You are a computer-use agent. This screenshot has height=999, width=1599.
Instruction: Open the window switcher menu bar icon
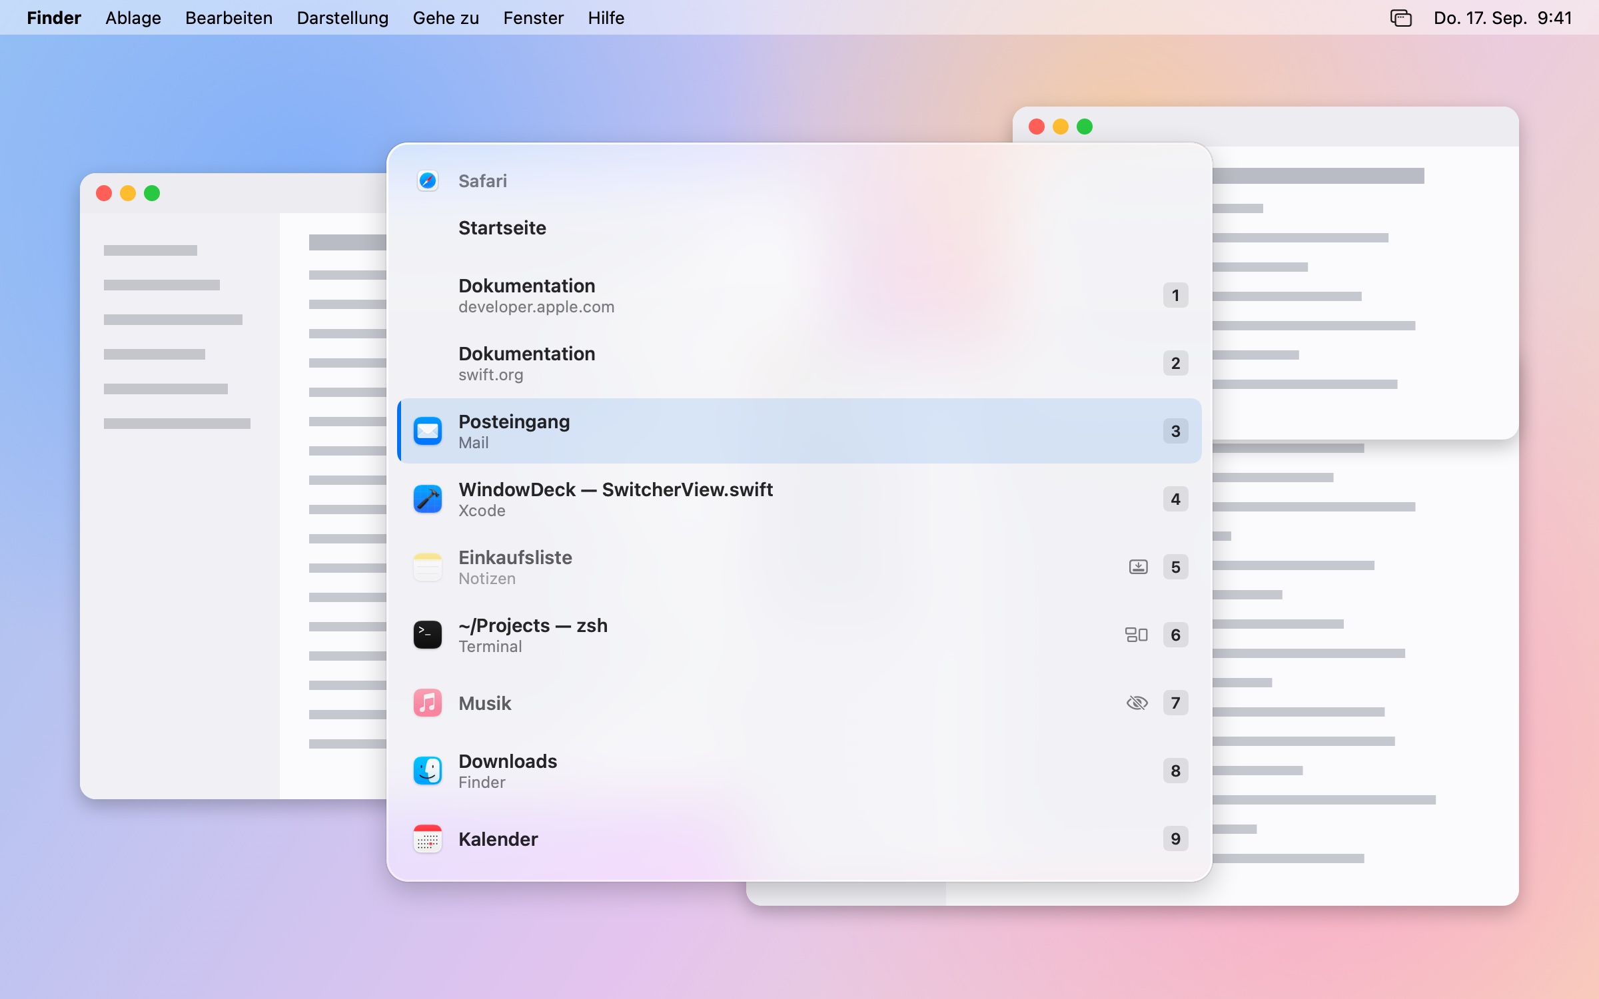point(1400,18)
